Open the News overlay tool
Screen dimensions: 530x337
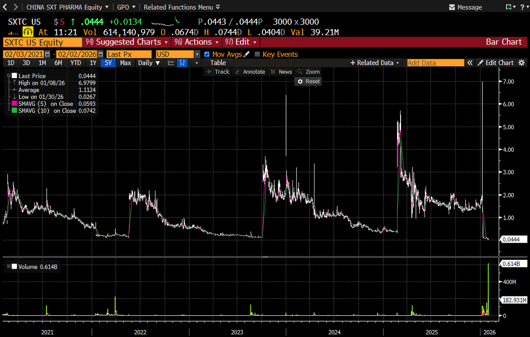coord(281,71)
